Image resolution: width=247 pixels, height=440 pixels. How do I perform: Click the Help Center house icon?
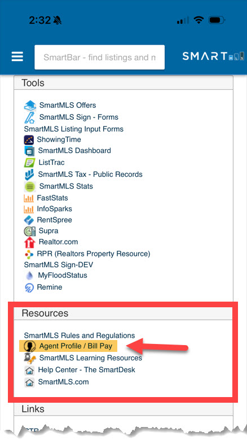29,371
